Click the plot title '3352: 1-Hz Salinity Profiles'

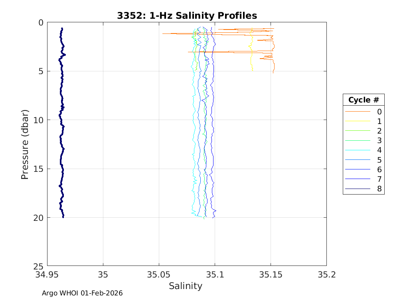pos(187,16)
